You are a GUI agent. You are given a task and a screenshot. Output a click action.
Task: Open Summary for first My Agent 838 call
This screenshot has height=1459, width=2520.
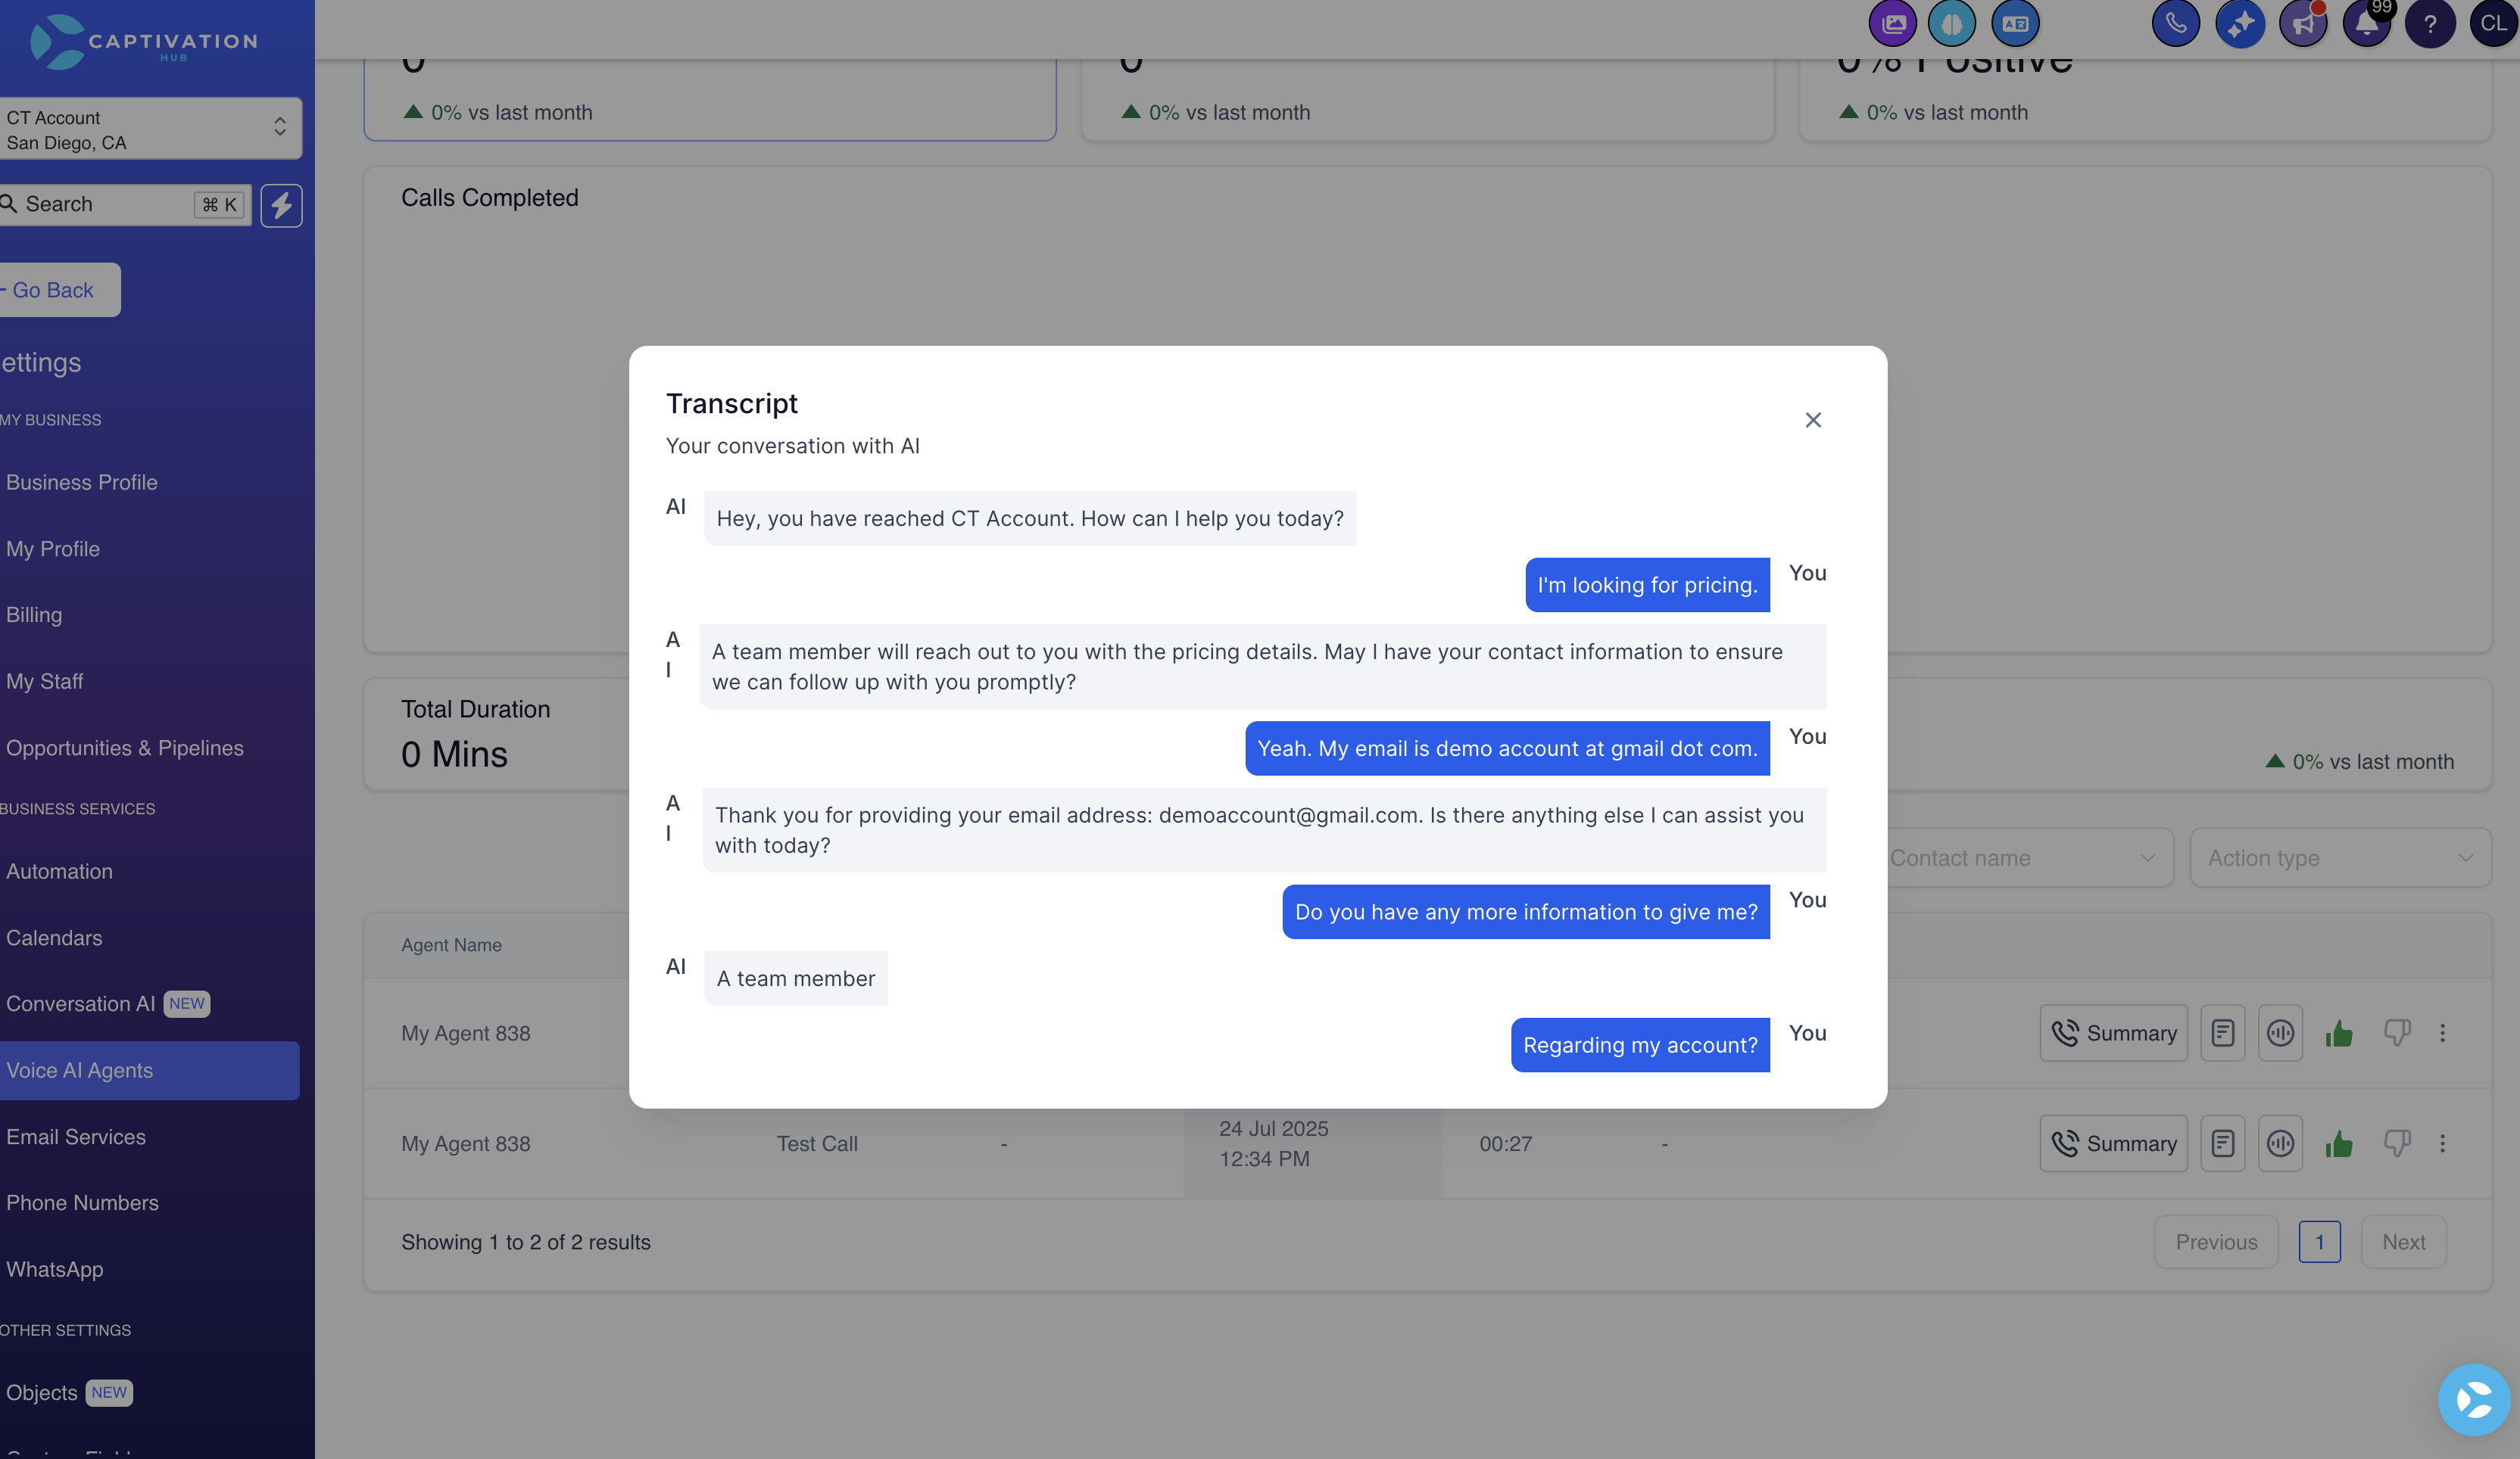[x=2113, y=1032]
